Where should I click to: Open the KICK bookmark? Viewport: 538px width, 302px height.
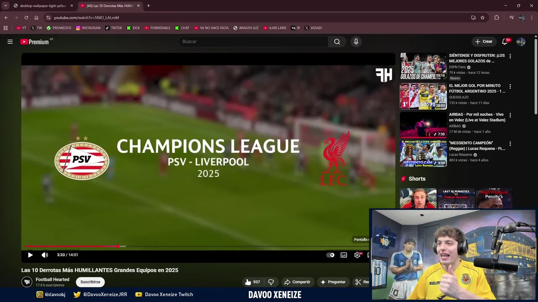pos(133,28)
